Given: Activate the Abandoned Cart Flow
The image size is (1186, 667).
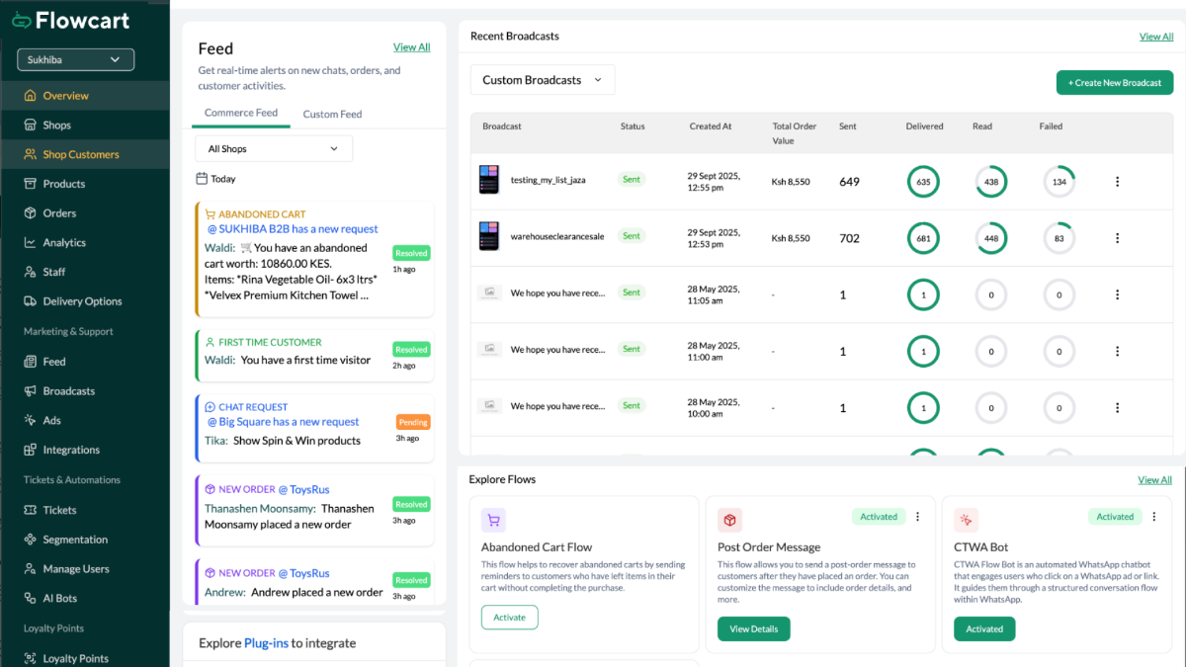Looking at the screenshot, I should (x=509, y=618).
